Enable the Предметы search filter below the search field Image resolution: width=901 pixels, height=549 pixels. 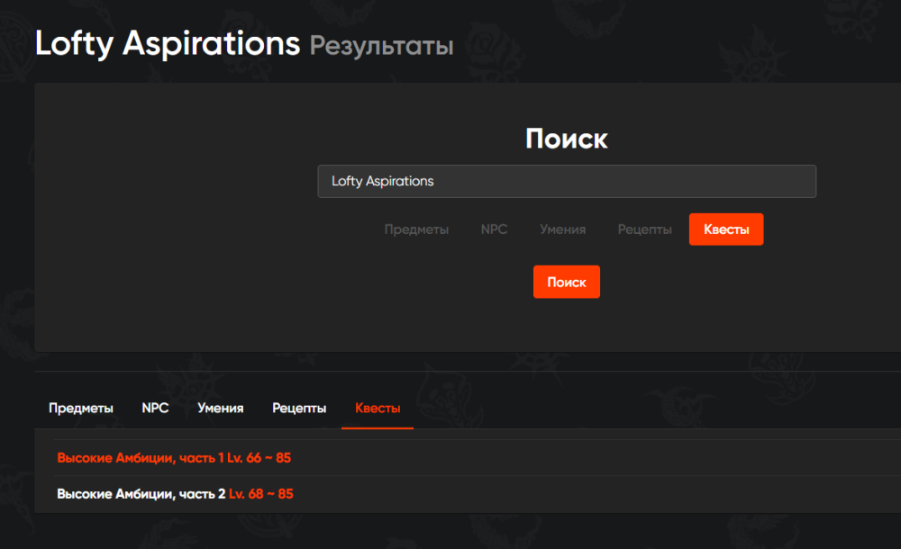coord(416,229)
